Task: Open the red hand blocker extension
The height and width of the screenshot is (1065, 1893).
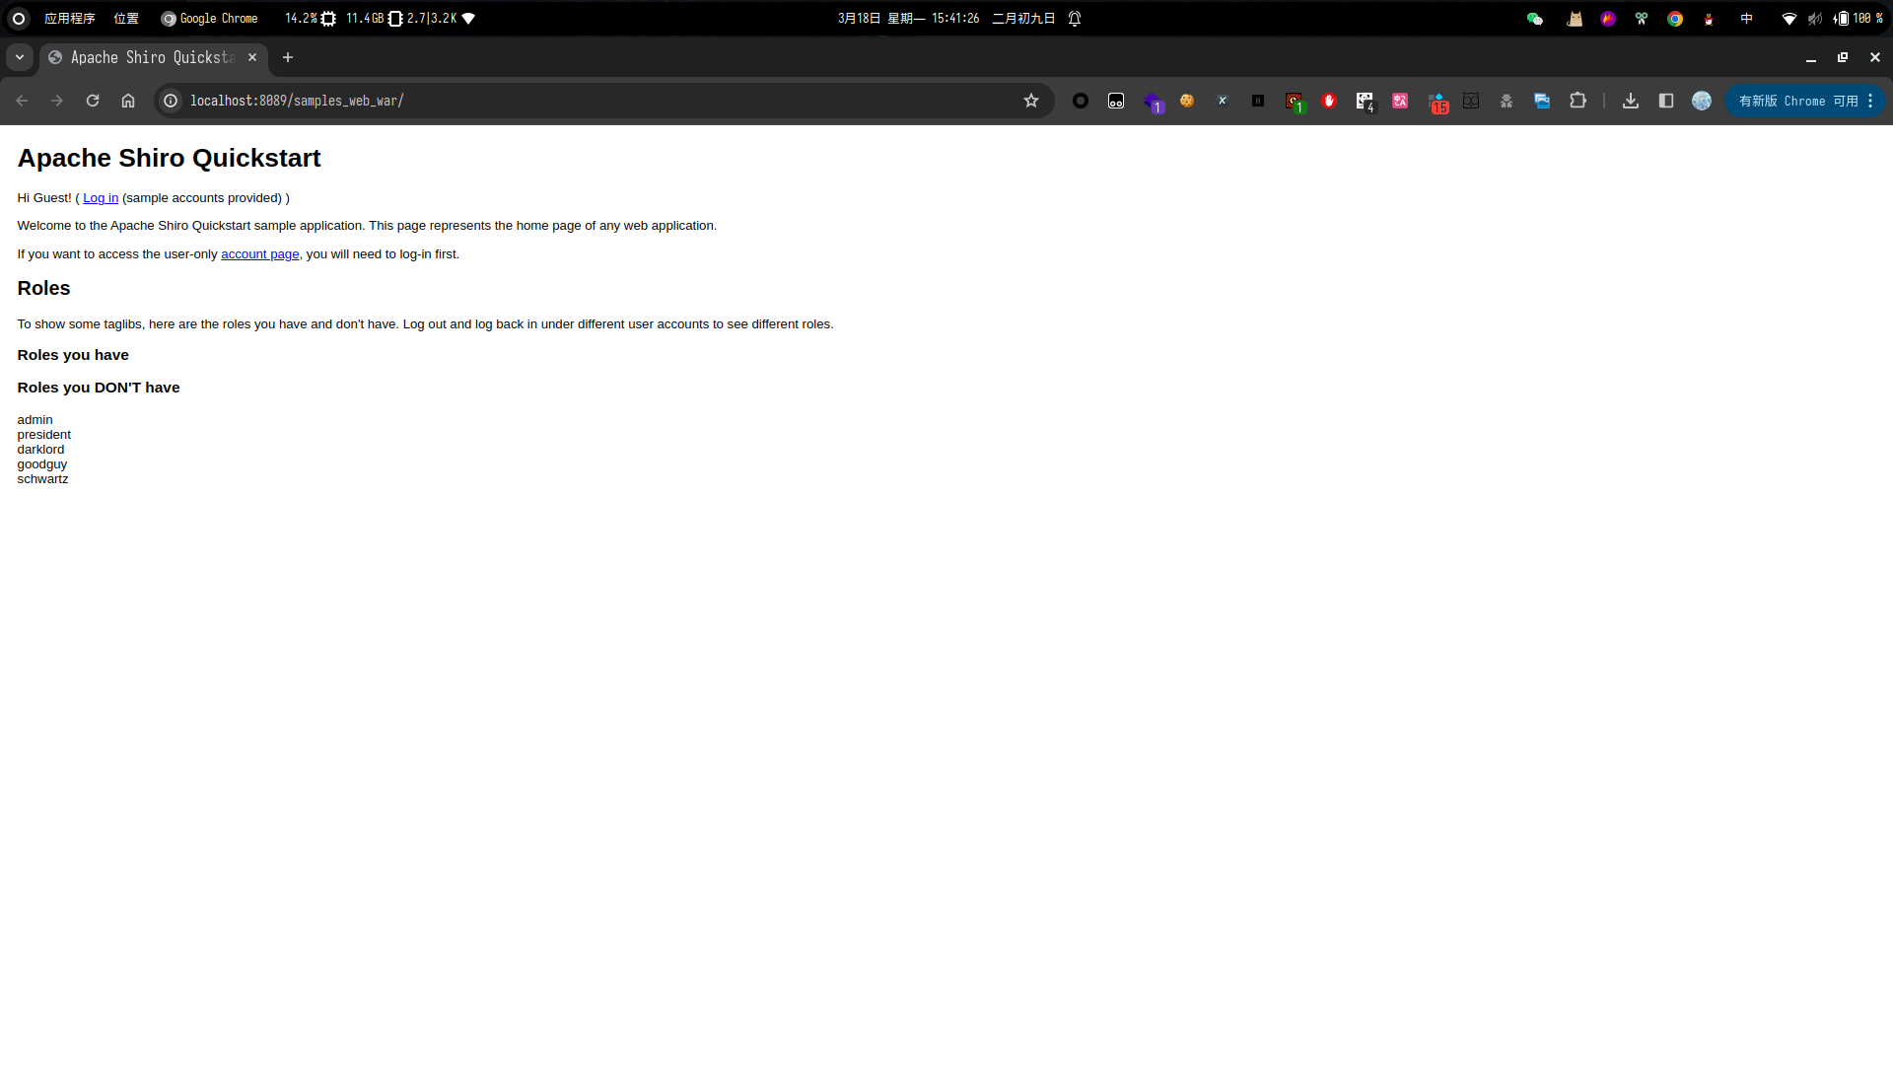Action: pyautogui.click(x=1329, y=101)
